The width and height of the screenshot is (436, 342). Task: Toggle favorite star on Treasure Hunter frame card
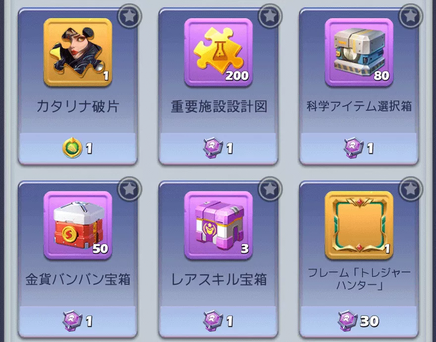pyautogui.click(x=411, y=189)
